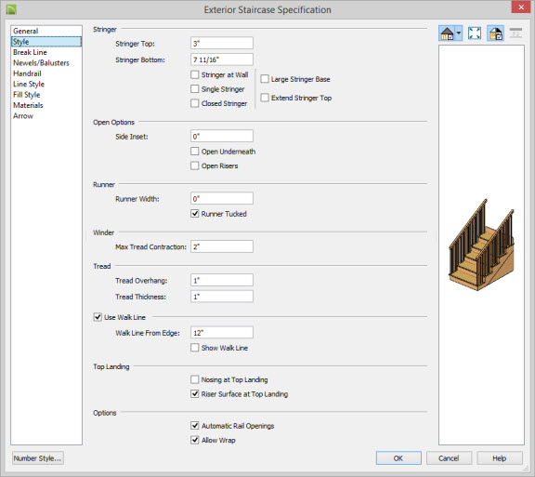The width and height of the screenshot is (535, 477).
Task: Open the Newels/Balusters panel
Action: tap(41, 63)
